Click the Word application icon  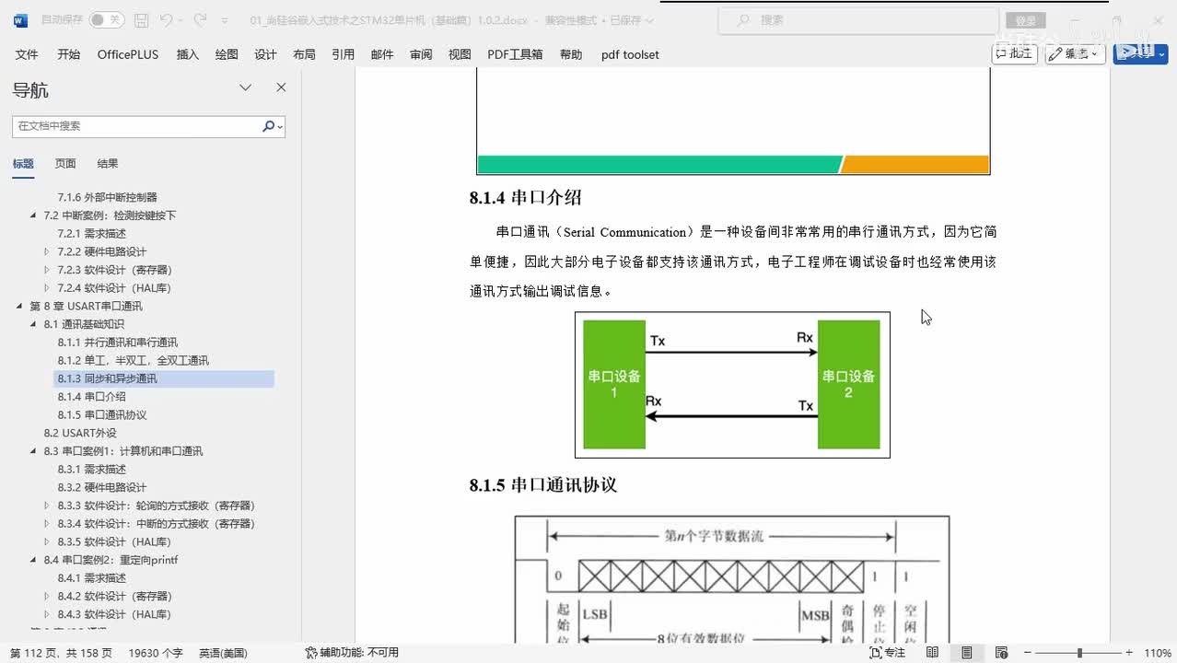click(x=20, y=19)
